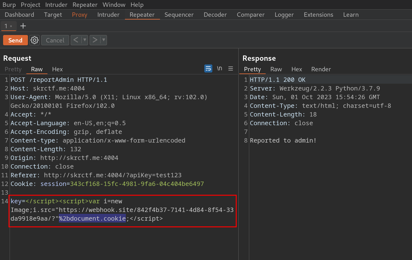Open the Intruder menu
This screenshot has width=412, height=260.
[x=56, y=5]
